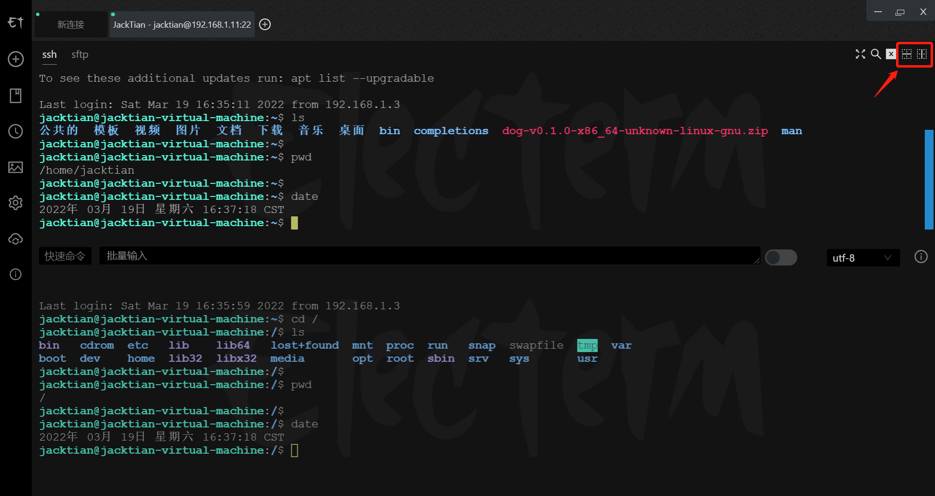Open new connection via sidebar plus icon
Screen dimensions: 935x496
16,59
